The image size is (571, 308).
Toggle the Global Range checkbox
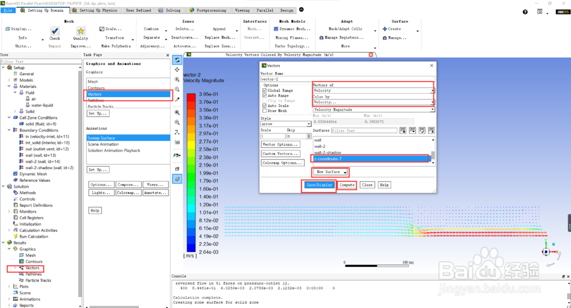click(264, 90)
